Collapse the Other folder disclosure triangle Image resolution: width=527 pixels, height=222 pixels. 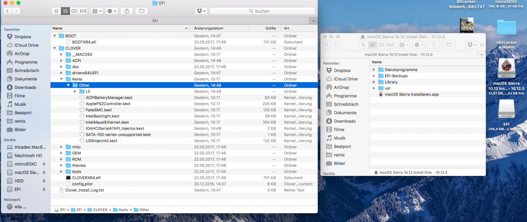(x=68, y=85)
